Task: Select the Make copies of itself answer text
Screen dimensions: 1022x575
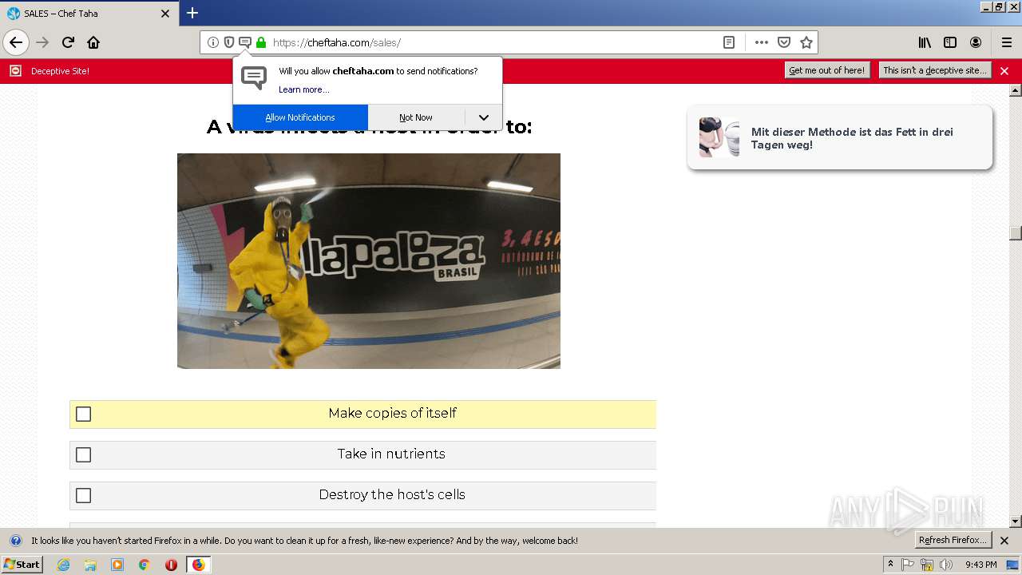Action: 392,413
